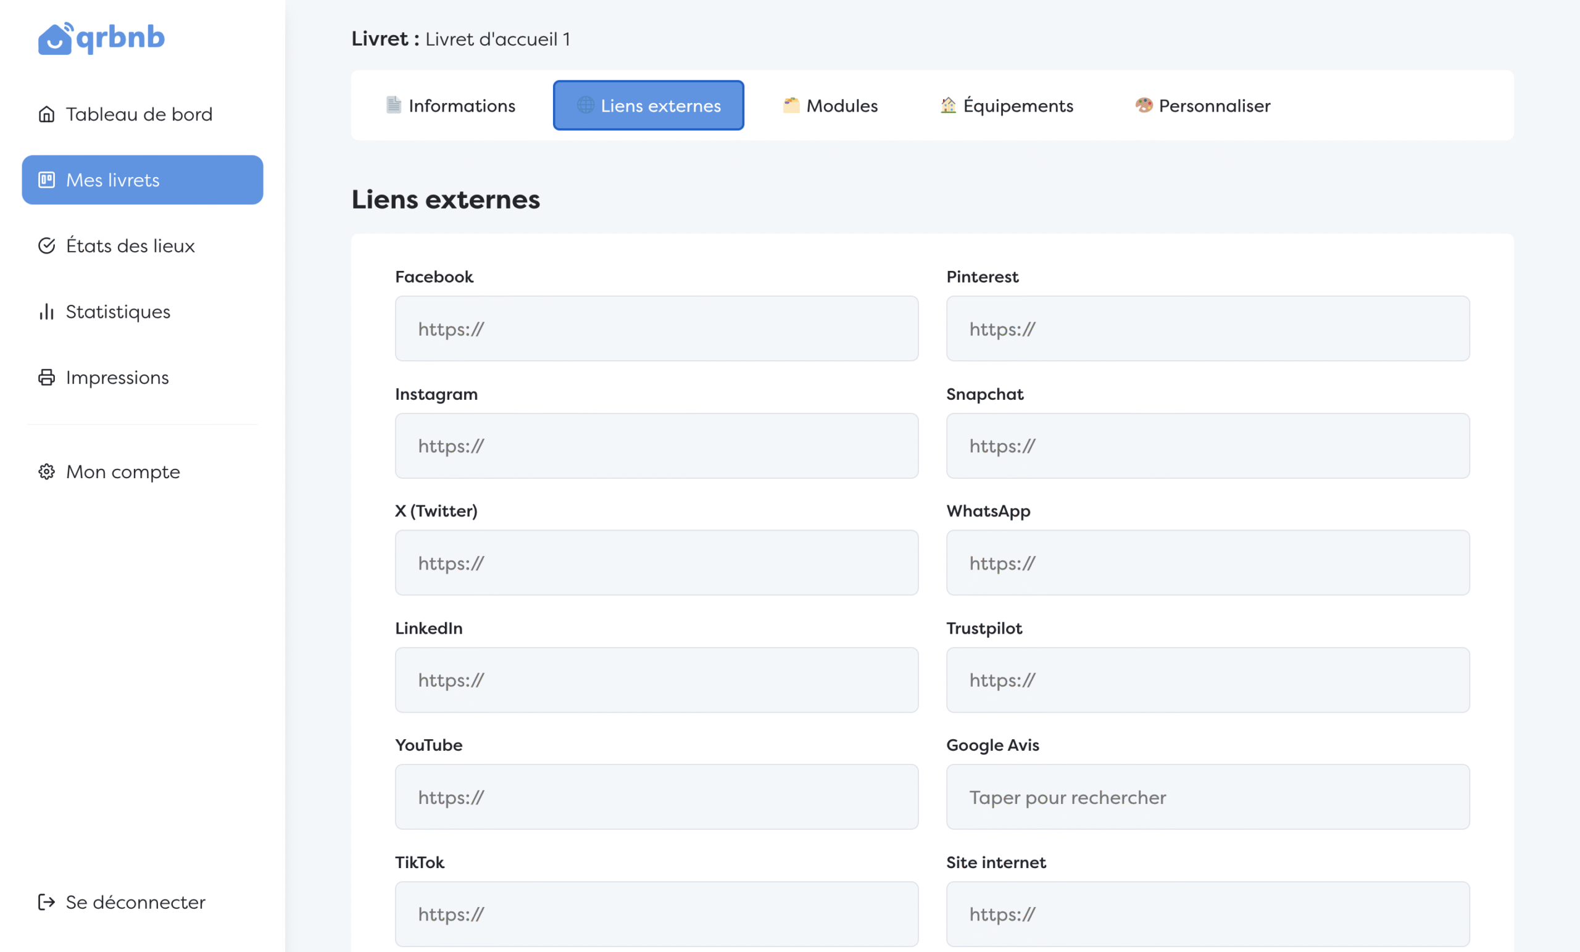The height and width of the screenshot is (952, 1580).
Task: Open the Modules tab
Action: 829,106
